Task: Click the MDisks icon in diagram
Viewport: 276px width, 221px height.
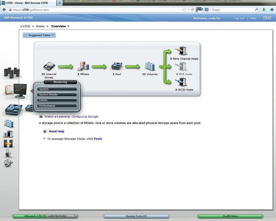Action: (83, 66)
